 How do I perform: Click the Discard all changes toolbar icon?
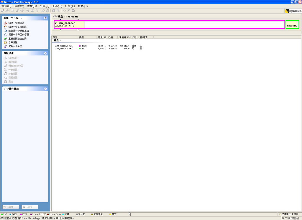coord(68,11)
